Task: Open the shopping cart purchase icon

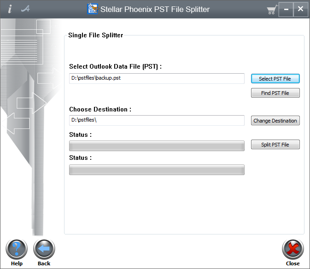Action: point(272,10)
